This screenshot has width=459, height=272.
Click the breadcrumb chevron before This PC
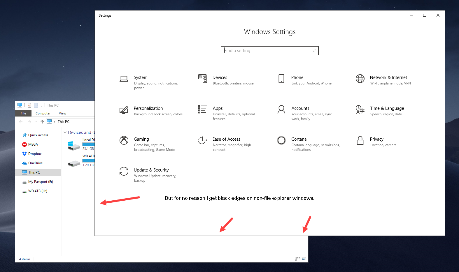point(54,122)
